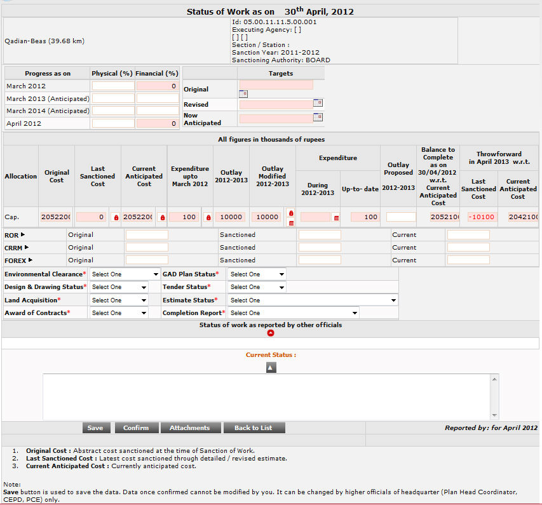The image size is (542, 505).
Task: Toggle the Current Status arrow button
Action: [271, 367]
